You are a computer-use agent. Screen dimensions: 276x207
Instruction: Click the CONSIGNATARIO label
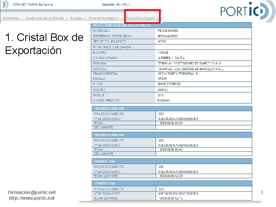[x=105, y=58]
